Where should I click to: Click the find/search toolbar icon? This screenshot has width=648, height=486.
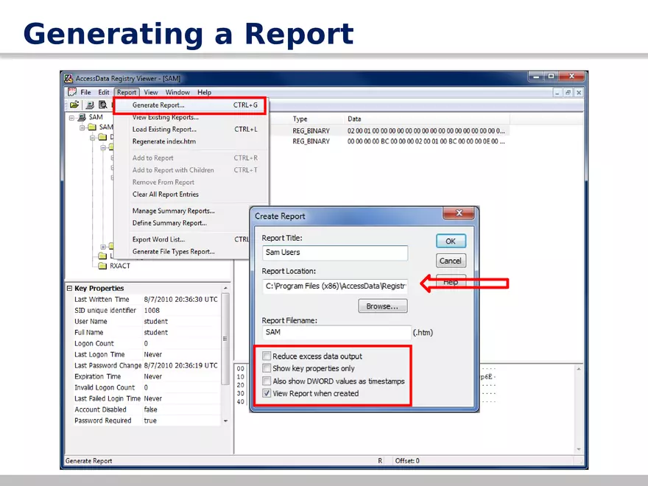pos(103,105)
